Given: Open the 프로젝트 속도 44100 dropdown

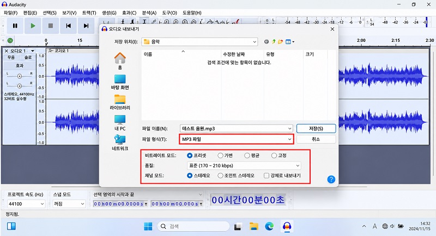Looking at the screenshot, I should (26, 204).
